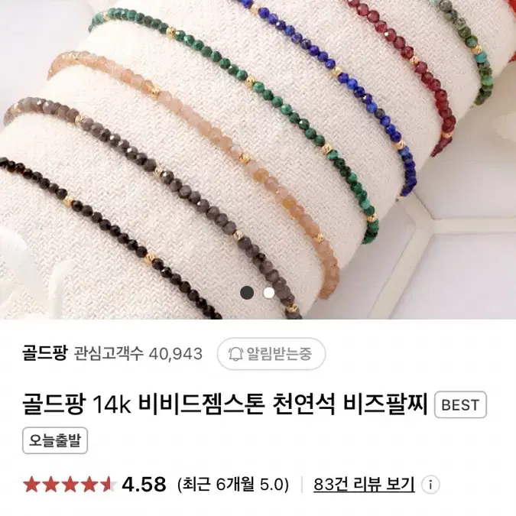Click the BEST badge
Viewport: 516px width, 516px height.
tap(460, 404)
